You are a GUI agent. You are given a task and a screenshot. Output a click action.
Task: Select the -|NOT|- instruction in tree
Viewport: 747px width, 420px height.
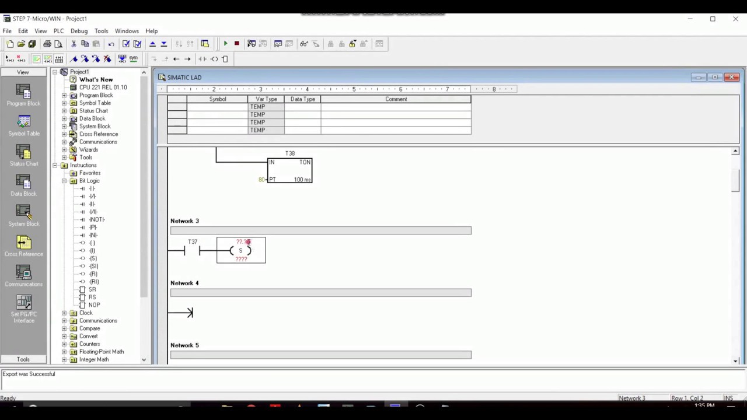coord(97,219)
